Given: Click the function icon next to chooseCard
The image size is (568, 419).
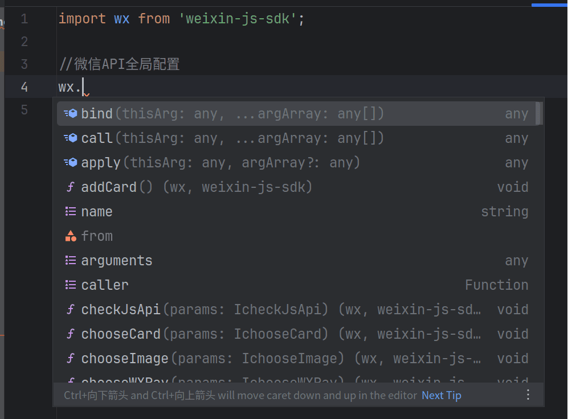Looking at the screenshot, I should click(x=71, y=334).
